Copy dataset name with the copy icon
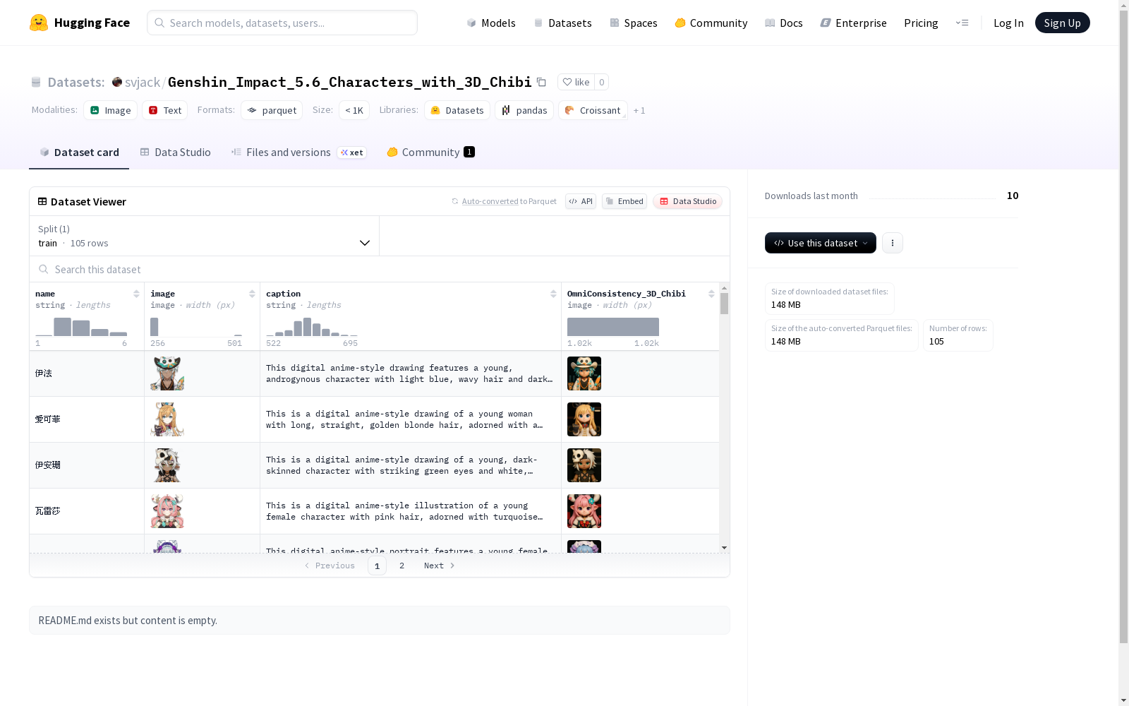 point(541,82)
